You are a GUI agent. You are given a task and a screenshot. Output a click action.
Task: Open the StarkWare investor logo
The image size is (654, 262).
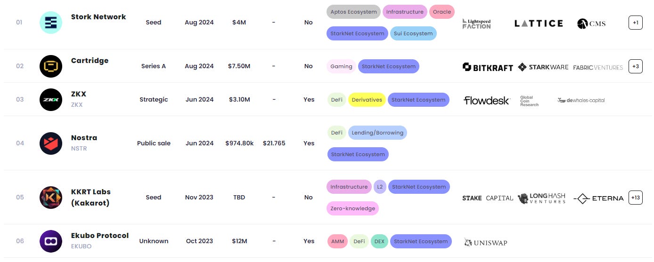click(543, 67)
